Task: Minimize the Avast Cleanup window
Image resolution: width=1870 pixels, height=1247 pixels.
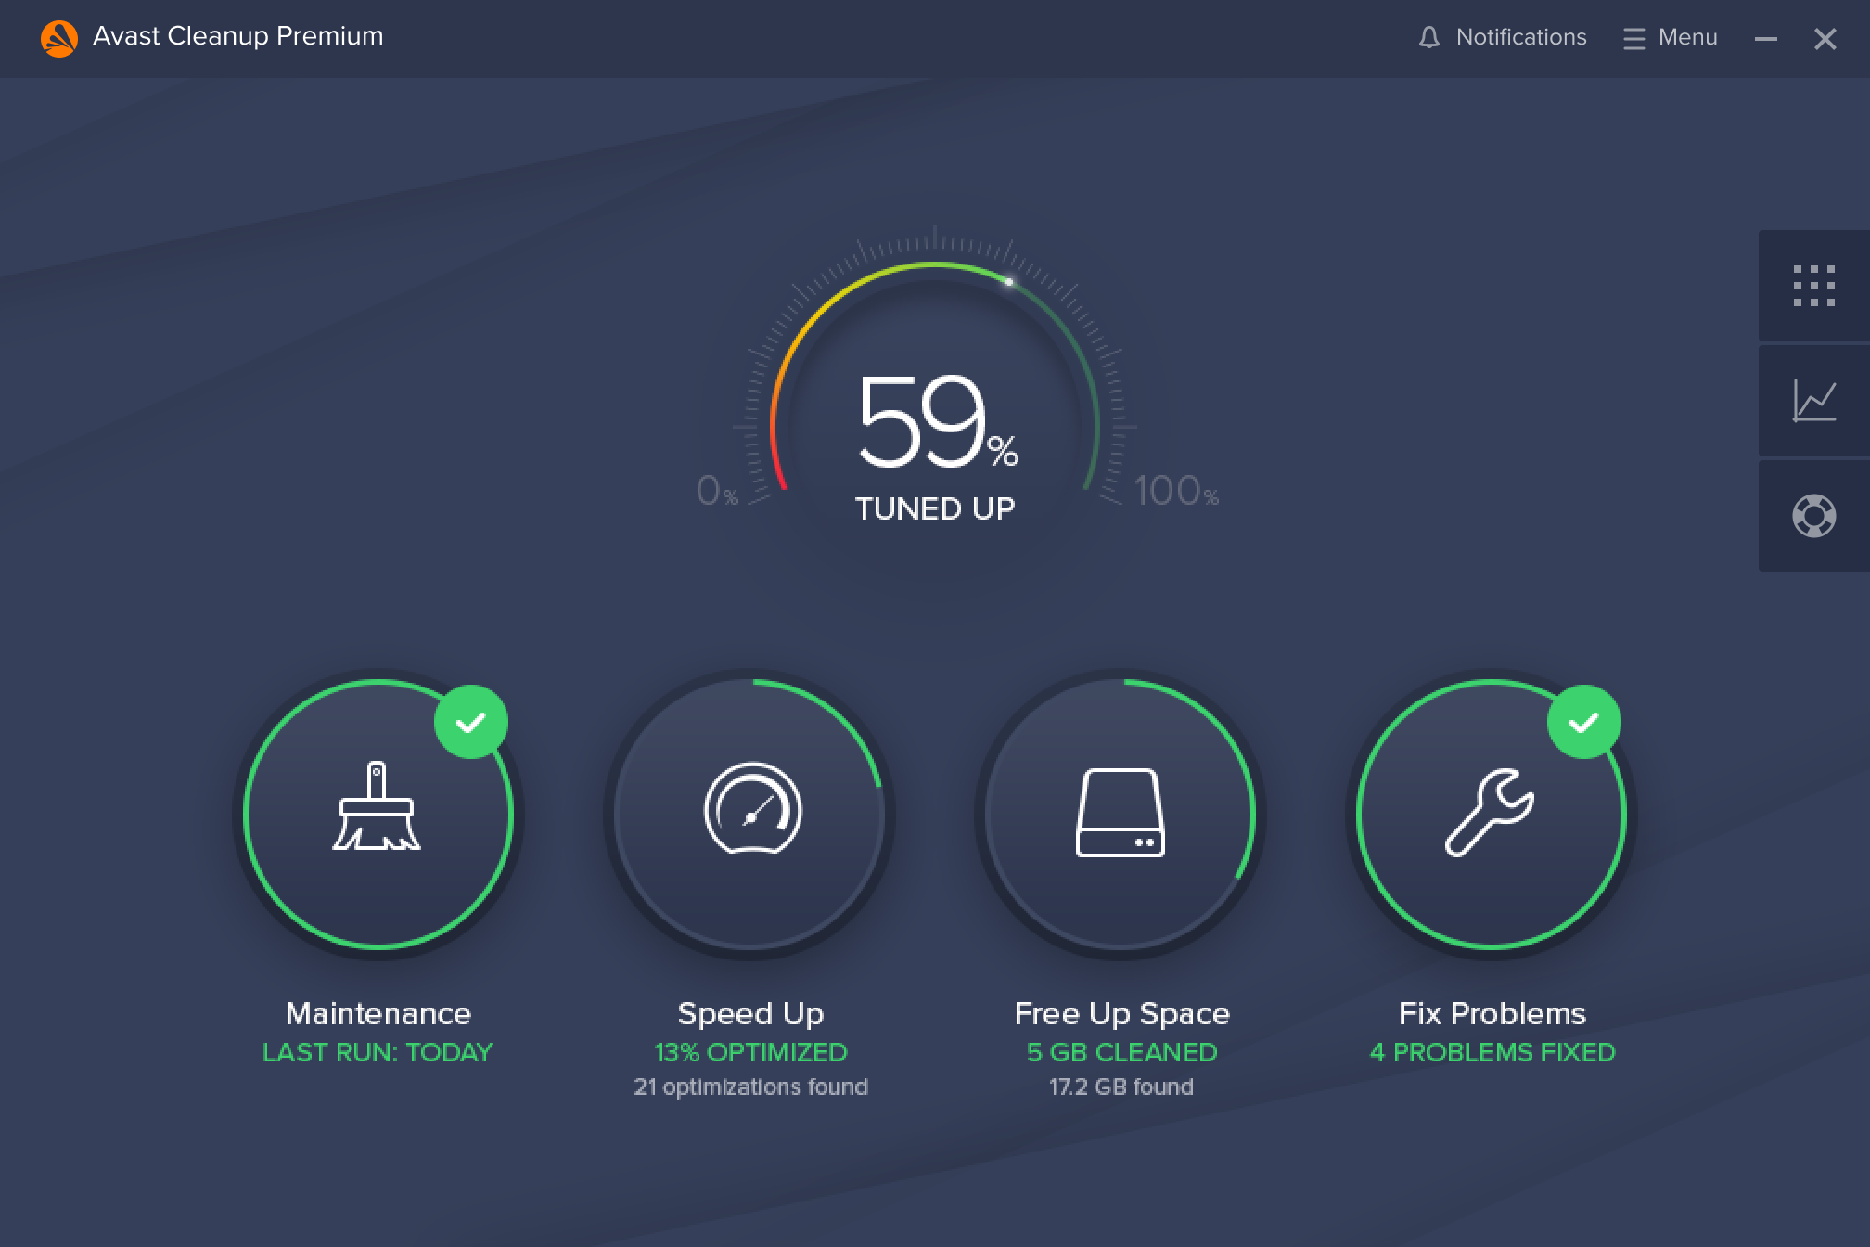Action: click(1766, 39)
